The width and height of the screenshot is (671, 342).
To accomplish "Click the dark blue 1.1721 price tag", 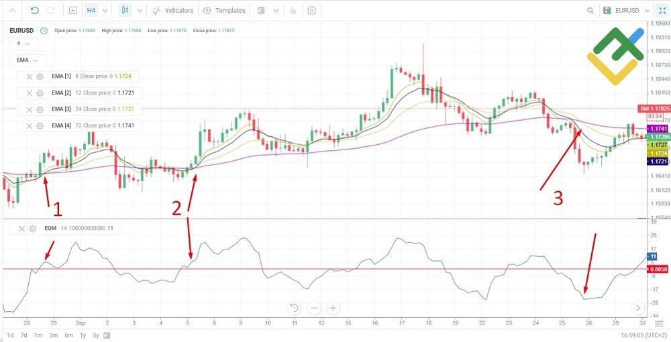I will pos(656,162).
